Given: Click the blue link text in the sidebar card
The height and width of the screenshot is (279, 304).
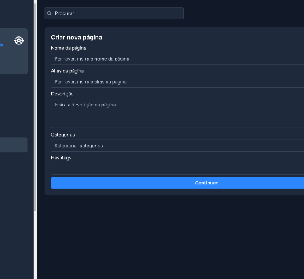Looking at the screenshot, I should click(2, 45).
